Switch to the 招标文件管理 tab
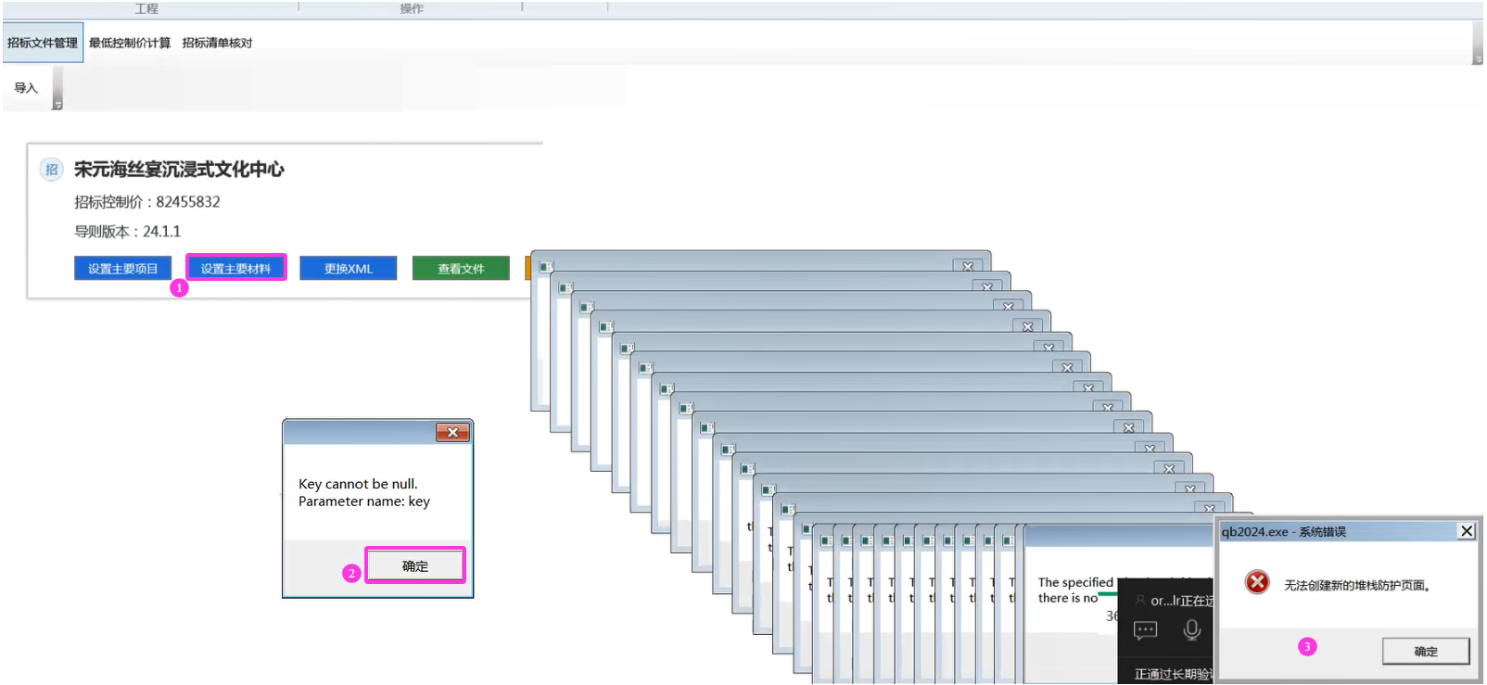This screenshot has height=685, width=1487. click(x=43, y=43)
